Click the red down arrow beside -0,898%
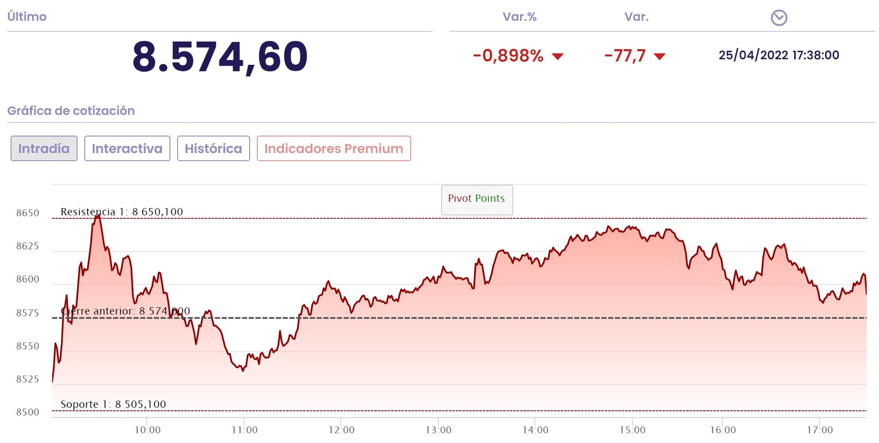The width and height of the screenshot is (879, 443). point(558,56)
